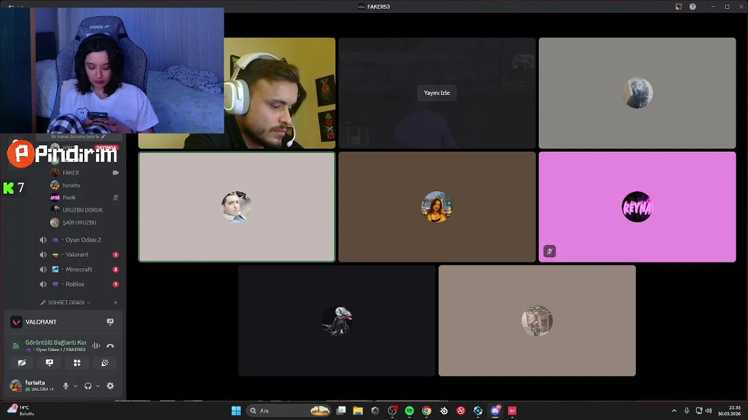Open Discord user settings gear

click(x=110, y=386)
